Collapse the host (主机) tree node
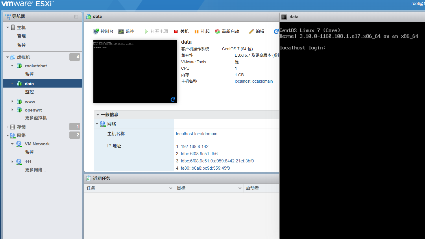 8,27
